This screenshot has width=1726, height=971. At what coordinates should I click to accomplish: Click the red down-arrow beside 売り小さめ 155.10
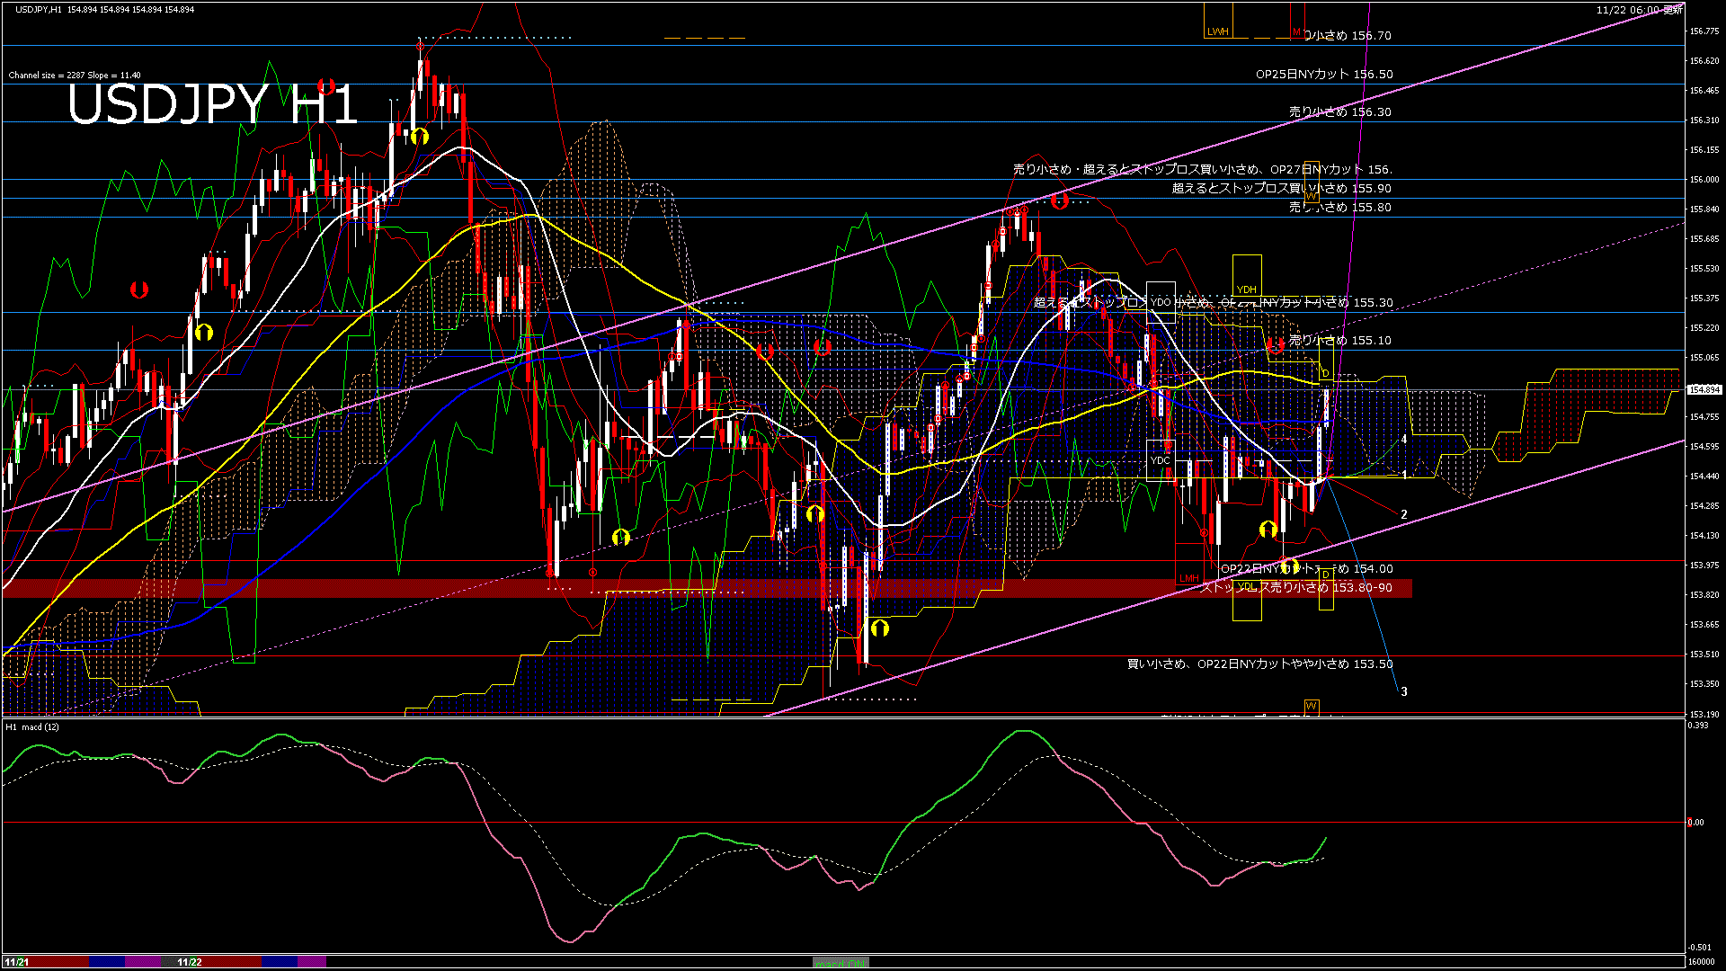click(1276, 344)
